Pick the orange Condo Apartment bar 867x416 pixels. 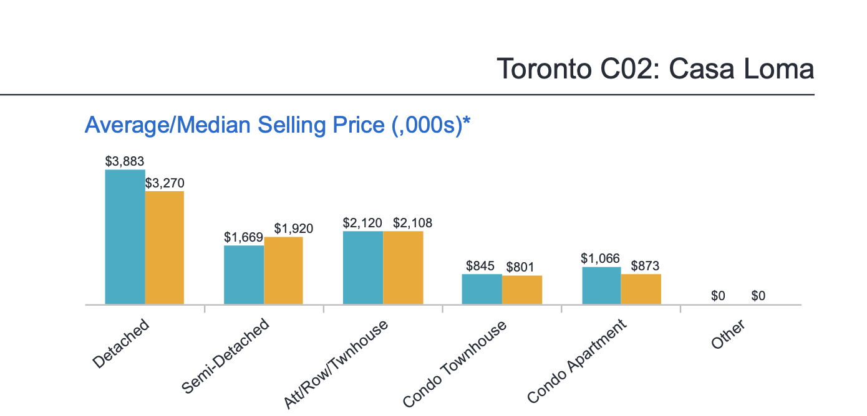click(641, 289)
